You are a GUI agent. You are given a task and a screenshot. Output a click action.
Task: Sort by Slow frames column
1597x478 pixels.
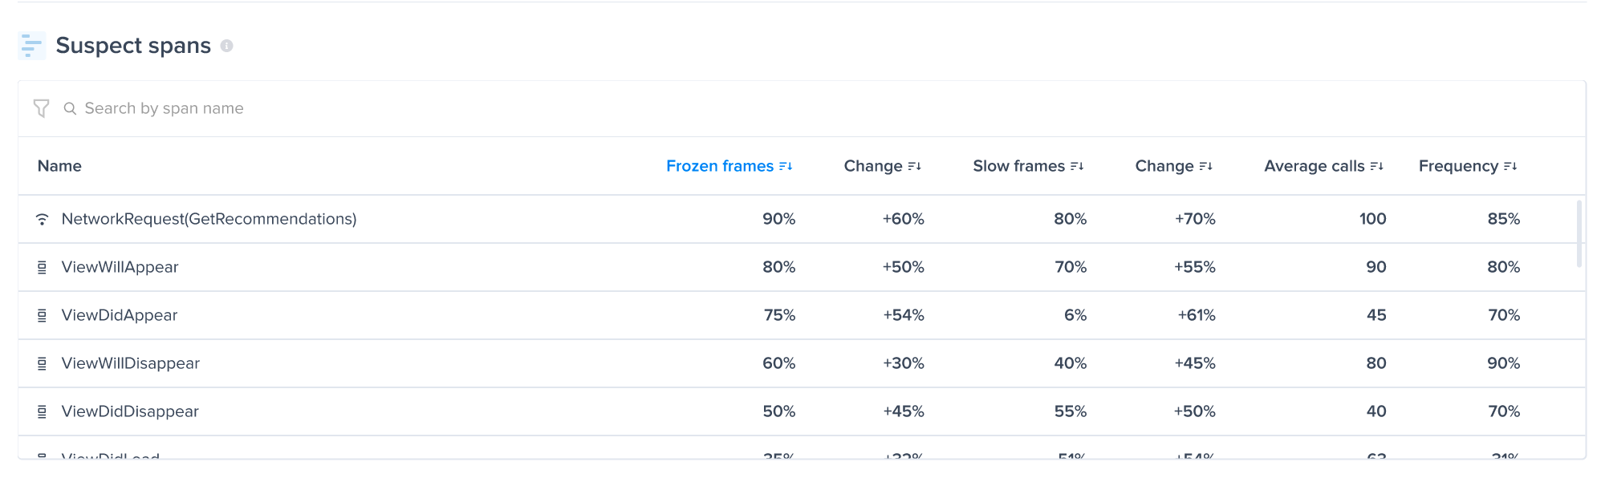click(1029, 166)
